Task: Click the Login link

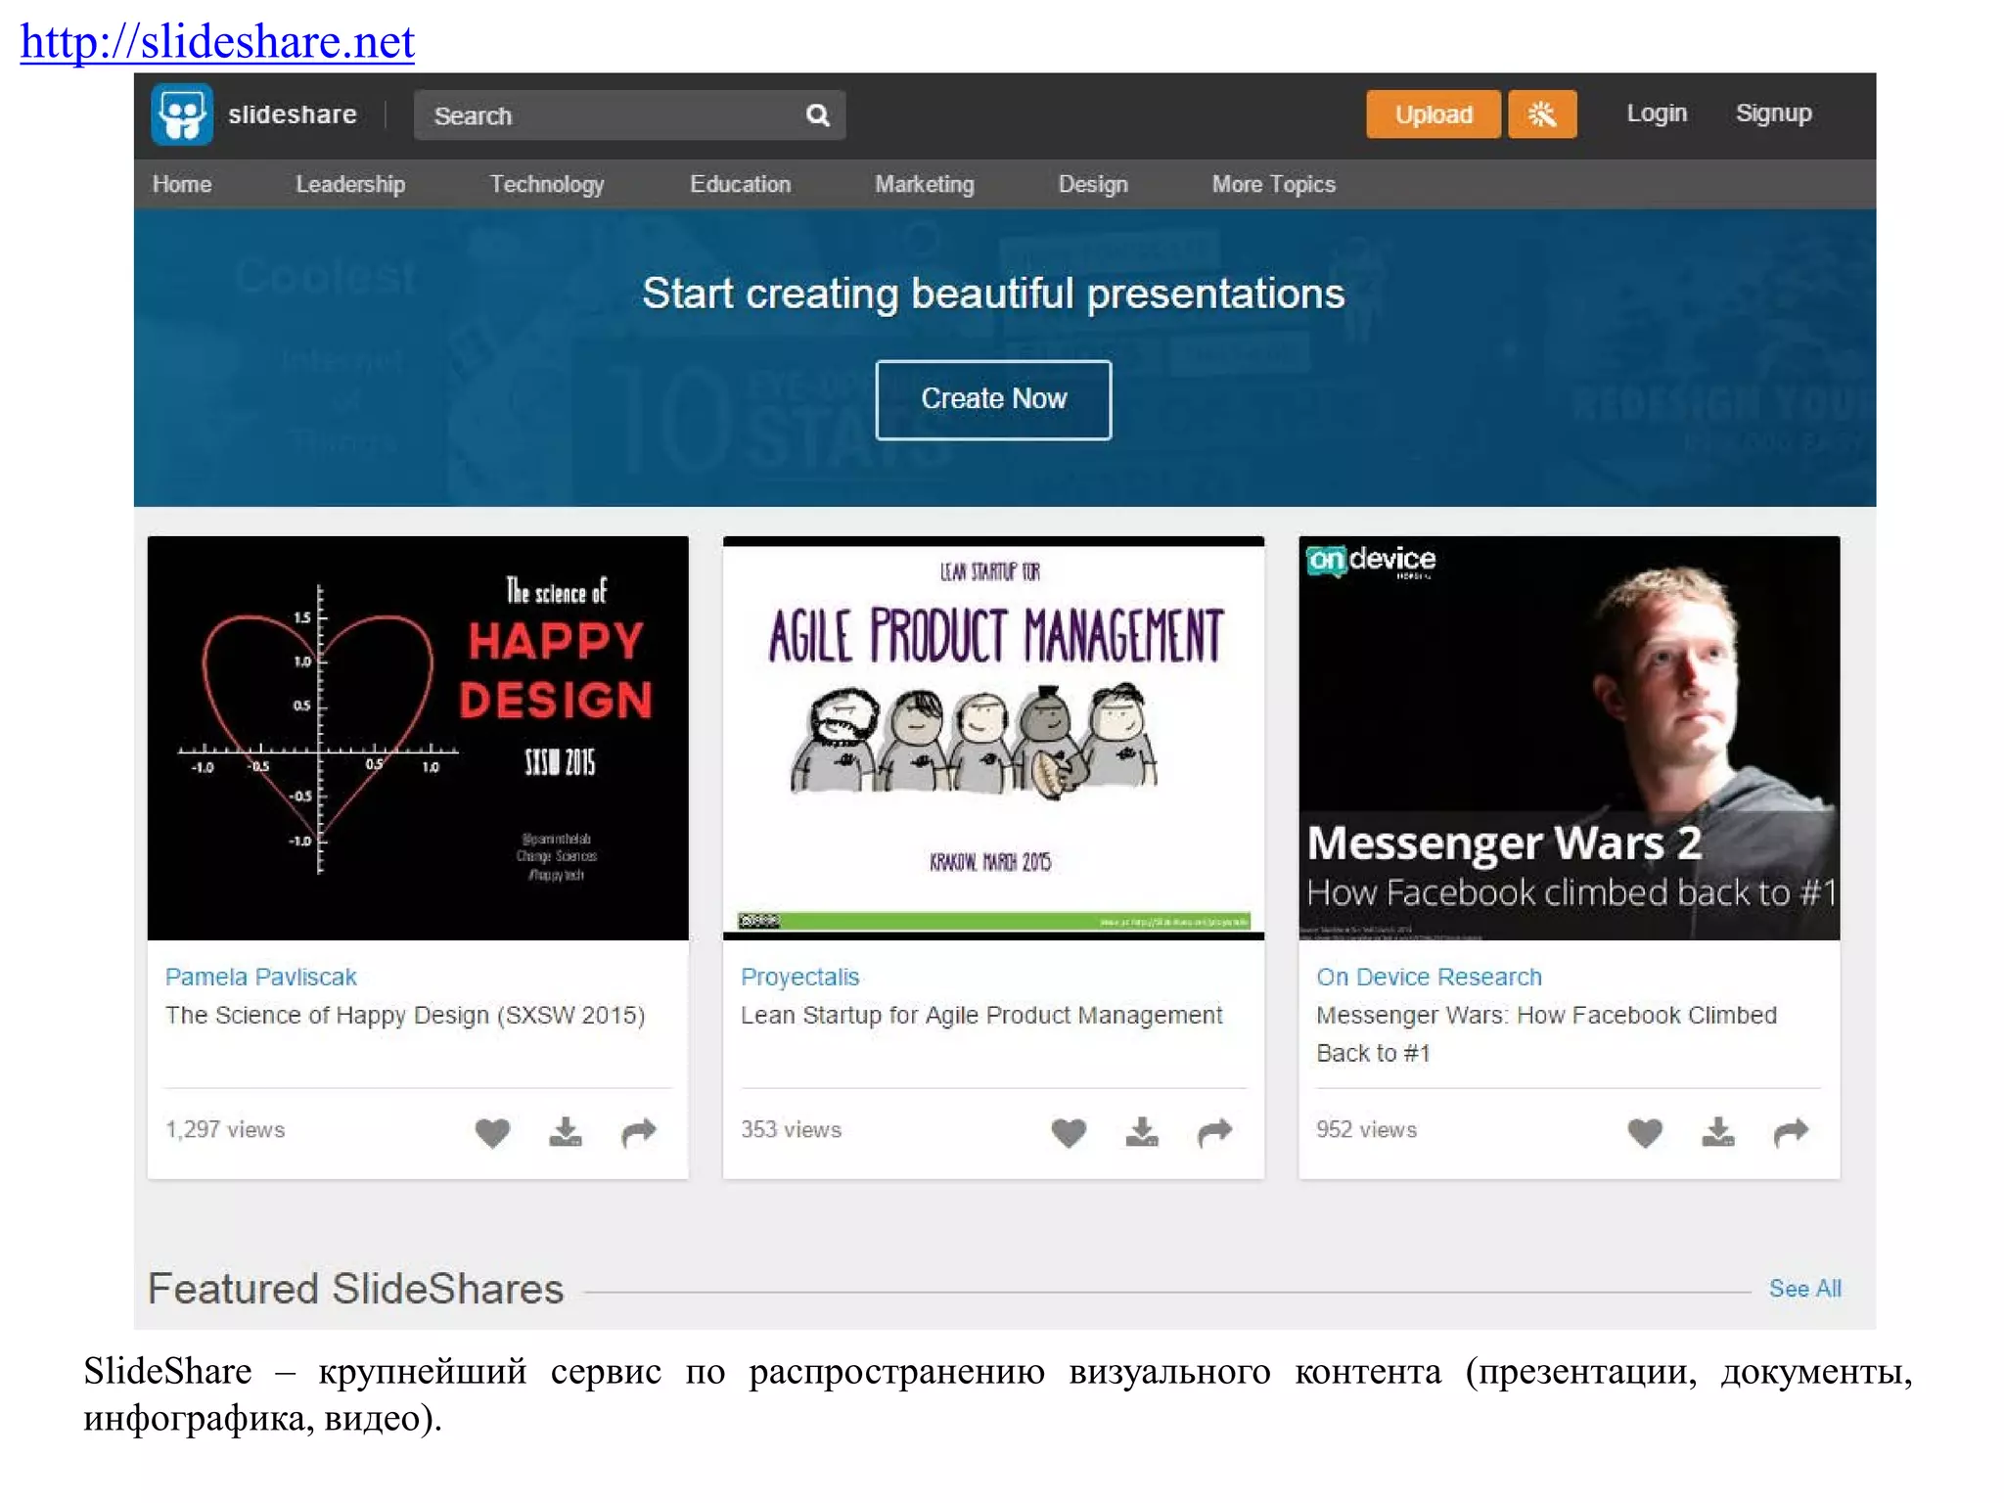Action: click(x=1657, y=114)
